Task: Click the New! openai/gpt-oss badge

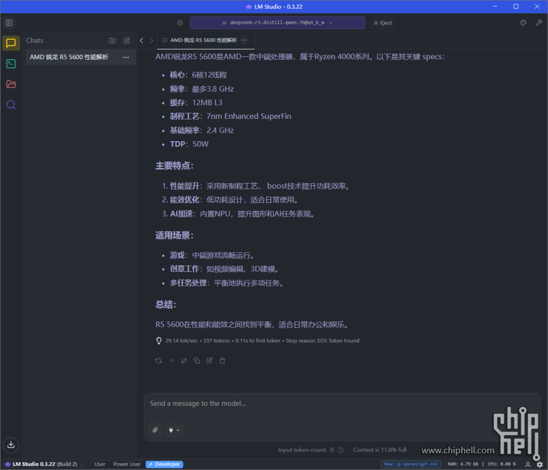Action: point(411,464)
